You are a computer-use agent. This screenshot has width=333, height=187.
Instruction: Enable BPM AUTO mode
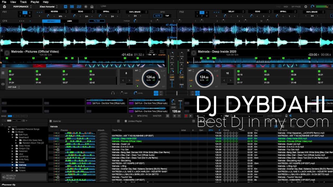coord(157,16)
